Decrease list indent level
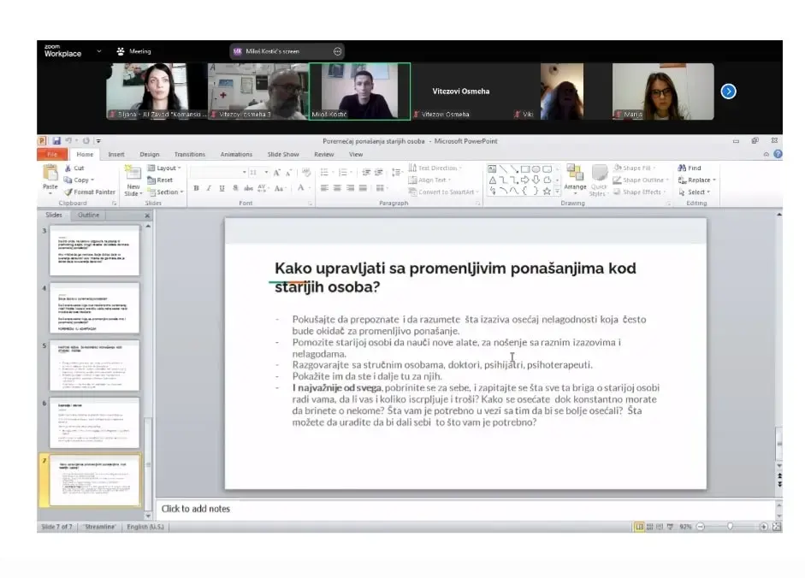805x578 pixels. coord(366,173)
